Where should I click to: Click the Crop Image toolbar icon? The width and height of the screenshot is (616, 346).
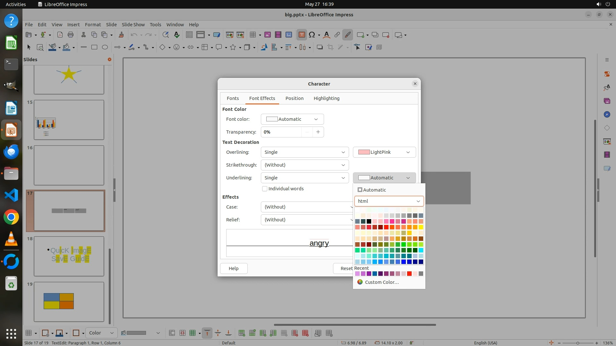(330, 47)
